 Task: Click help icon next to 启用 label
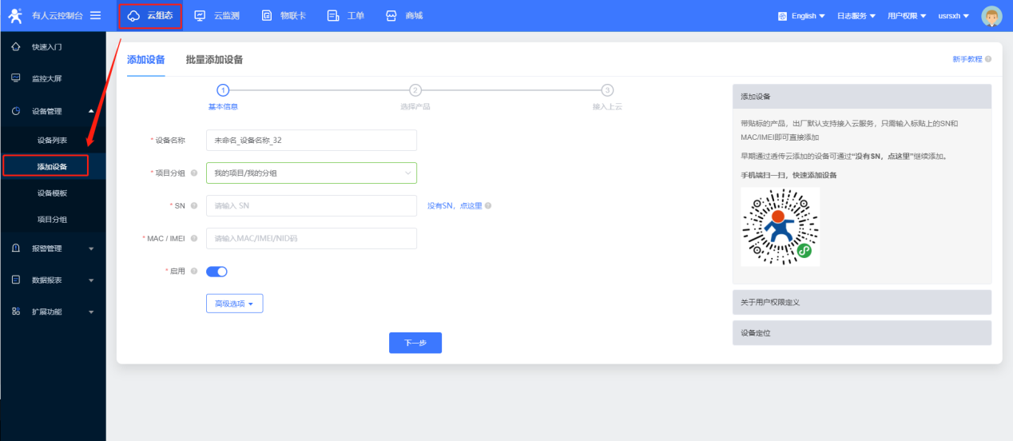pyautogui.click(x=194, y=272)
